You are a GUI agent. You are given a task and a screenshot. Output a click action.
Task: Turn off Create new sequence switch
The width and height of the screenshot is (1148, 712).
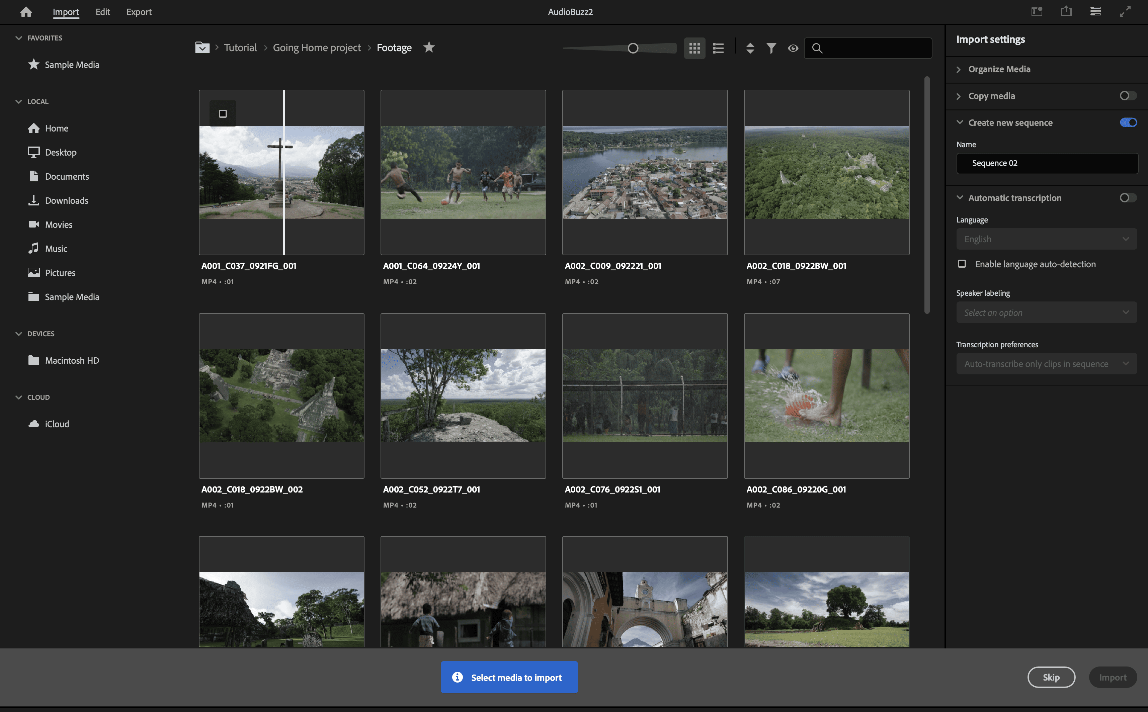tap(1128, 122)
